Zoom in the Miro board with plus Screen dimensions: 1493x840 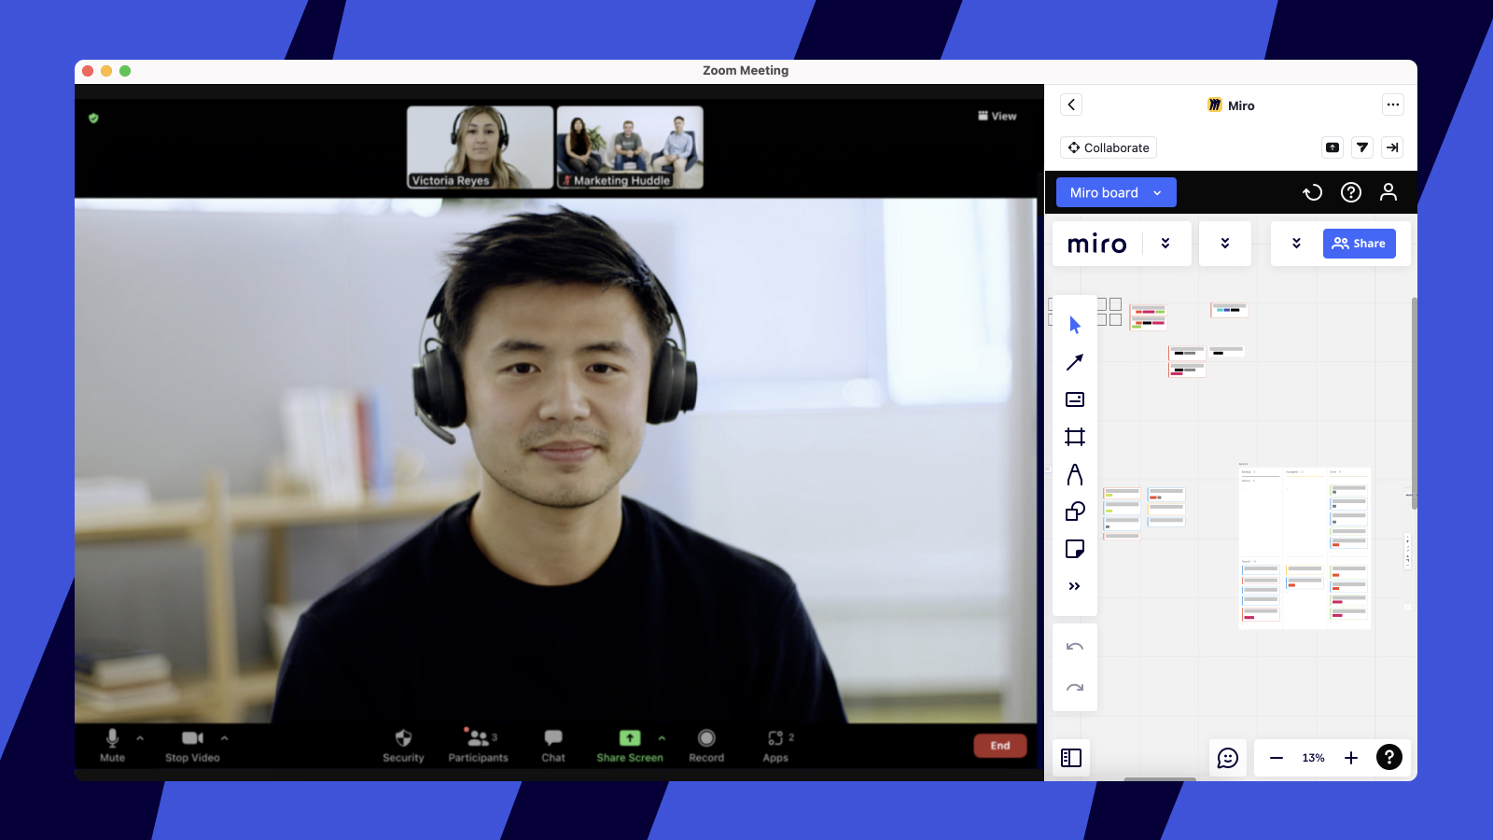tap(1350, 758)
